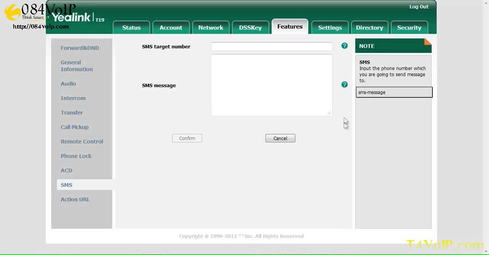Select the Features tab
Image resolution: width=489 pixels, height=255 pixels.
click(290, 26)
